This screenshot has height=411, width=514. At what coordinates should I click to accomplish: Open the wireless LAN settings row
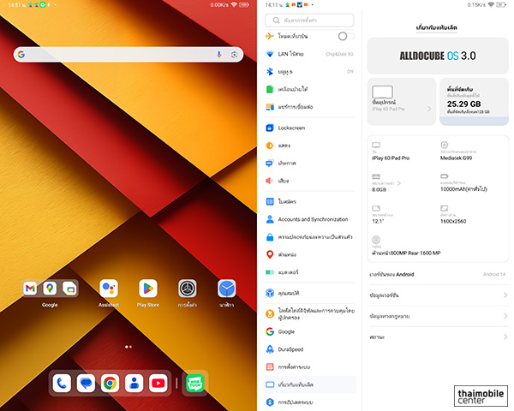[309, 54]
